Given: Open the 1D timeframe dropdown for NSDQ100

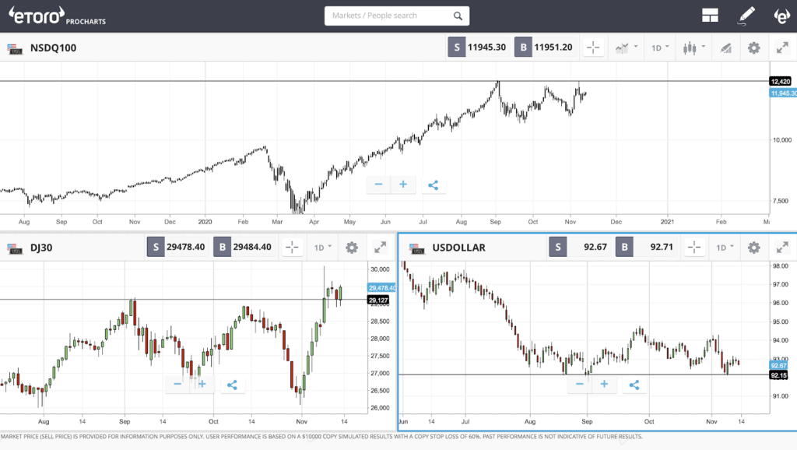Looking at the screenshot, I should pyautogui.click(x=660, y=47).
